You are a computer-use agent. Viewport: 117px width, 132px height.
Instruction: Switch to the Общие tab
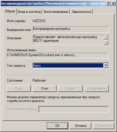[10, 11]
